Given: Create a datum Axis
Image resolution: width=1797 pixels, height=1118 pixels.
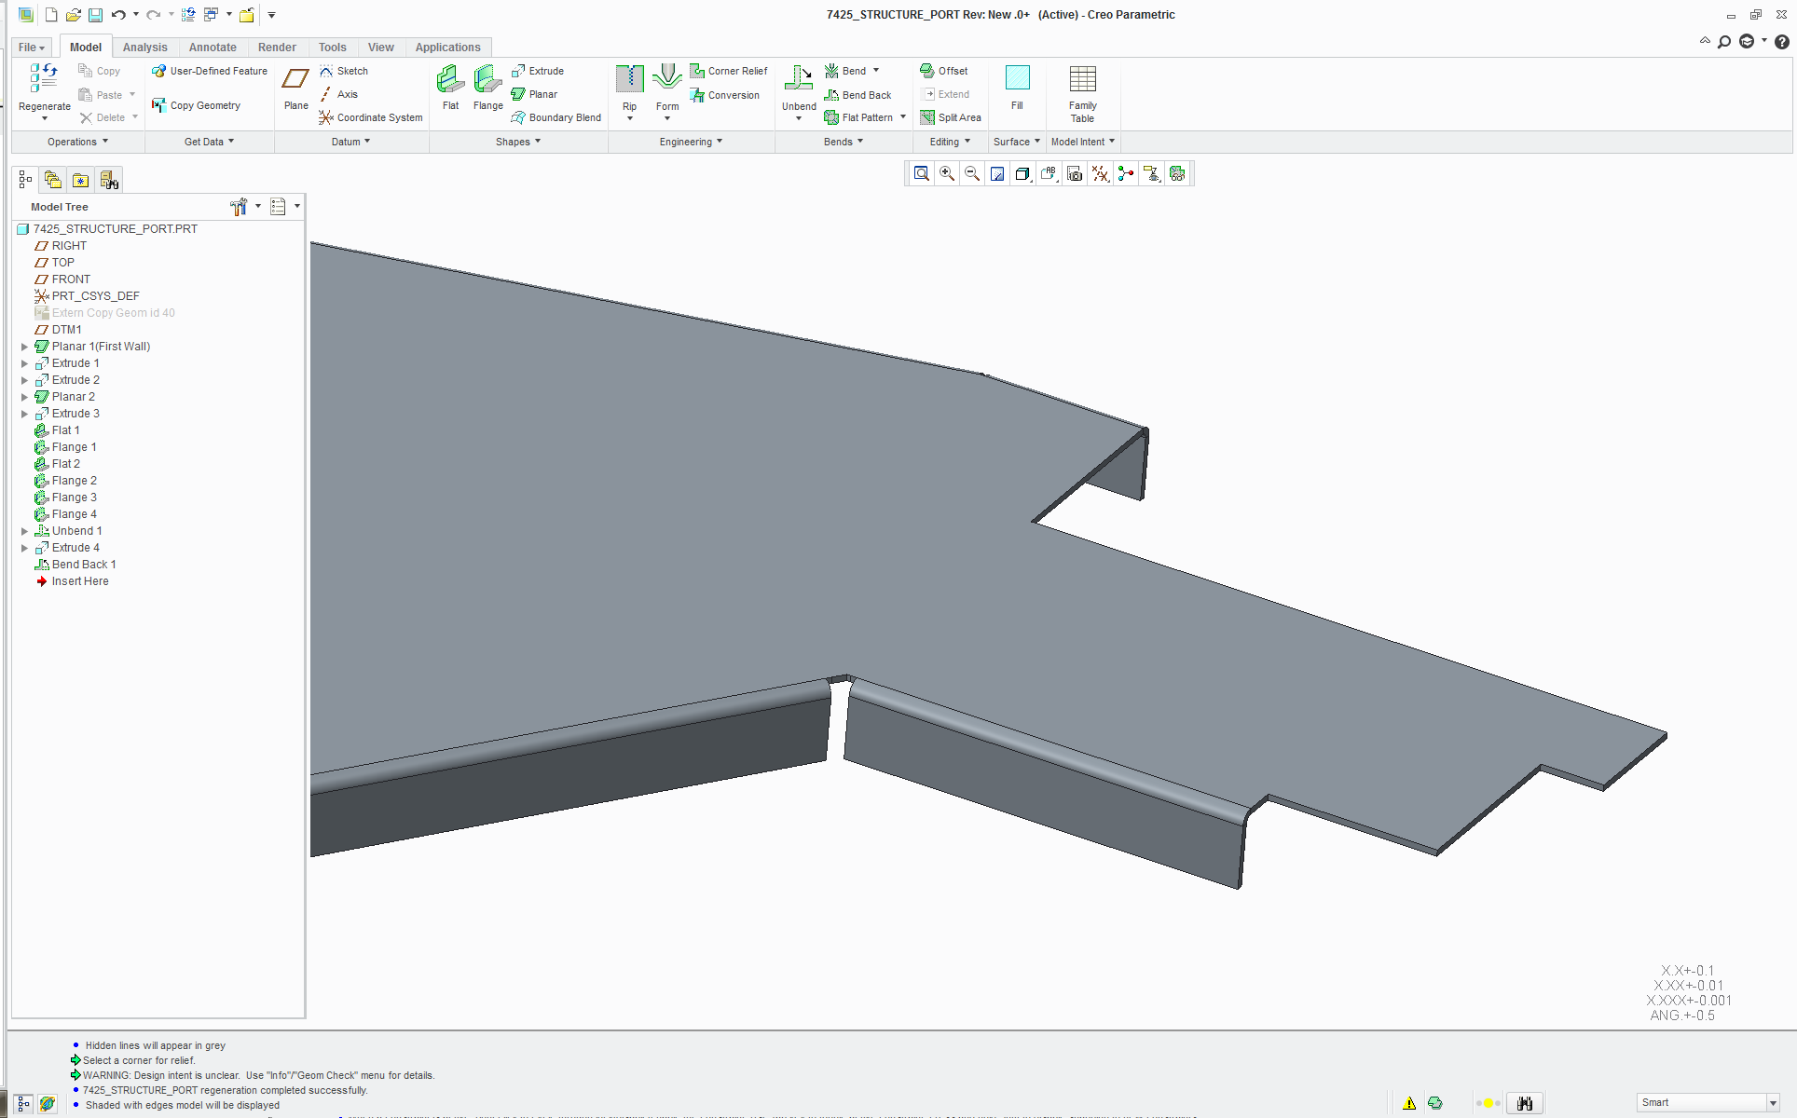Looking at the screenshot, I should 339,94.
